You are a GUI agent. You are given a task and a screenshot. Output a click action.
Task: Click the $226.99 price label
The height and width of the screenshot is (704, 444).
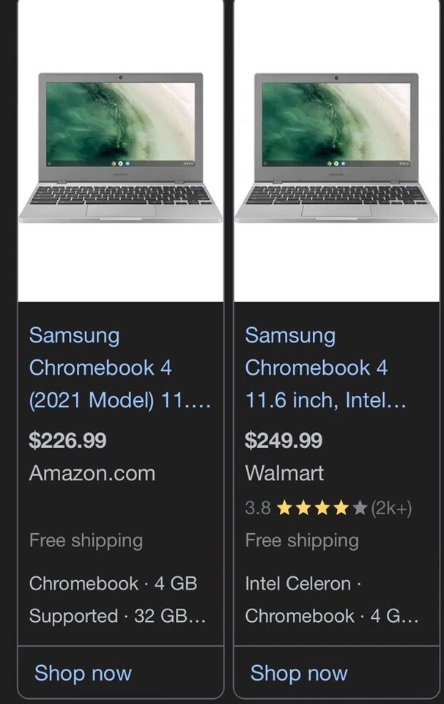pyautogui.click(x=68, y=440)
